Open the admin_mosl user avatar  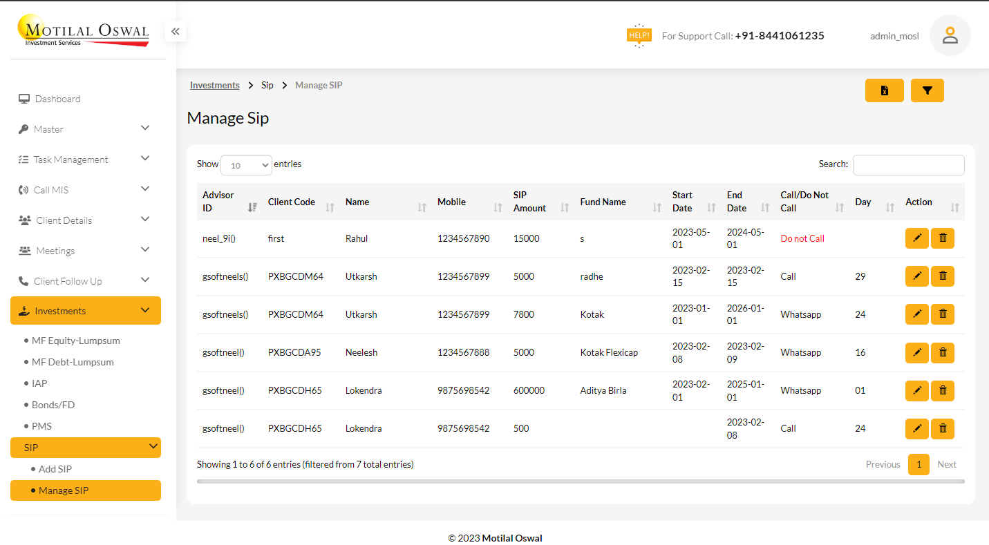(950, 35)
